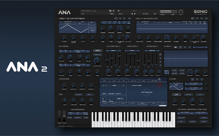Toggle the LFO Loop button
This screenshot has width=219, height=136.
[176, 94]
